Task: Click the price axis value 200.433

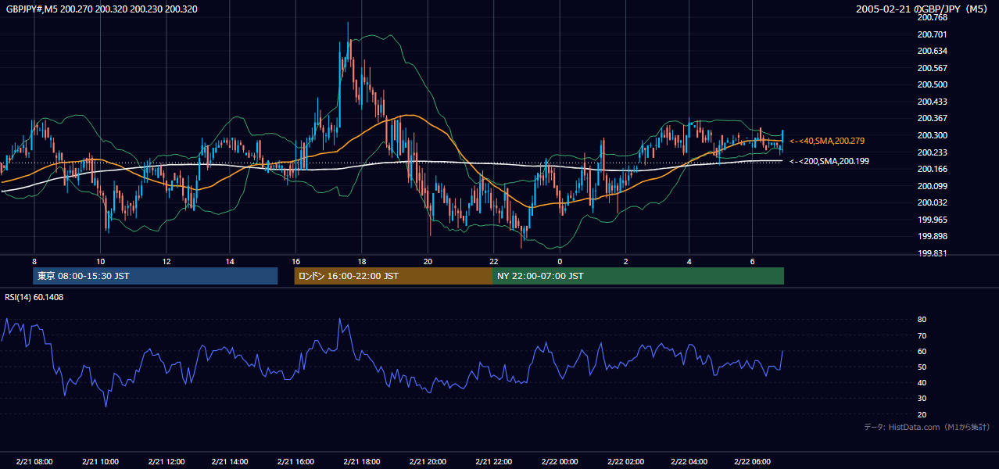Action: point(933,102)
